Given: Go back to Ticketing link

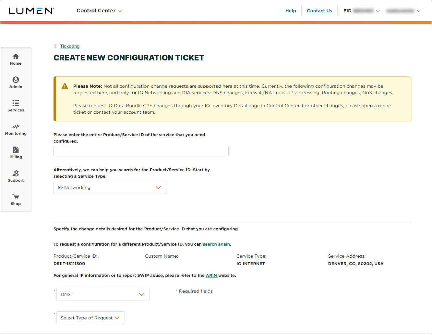Looking at the screenshot, I should tap(70, 46).
